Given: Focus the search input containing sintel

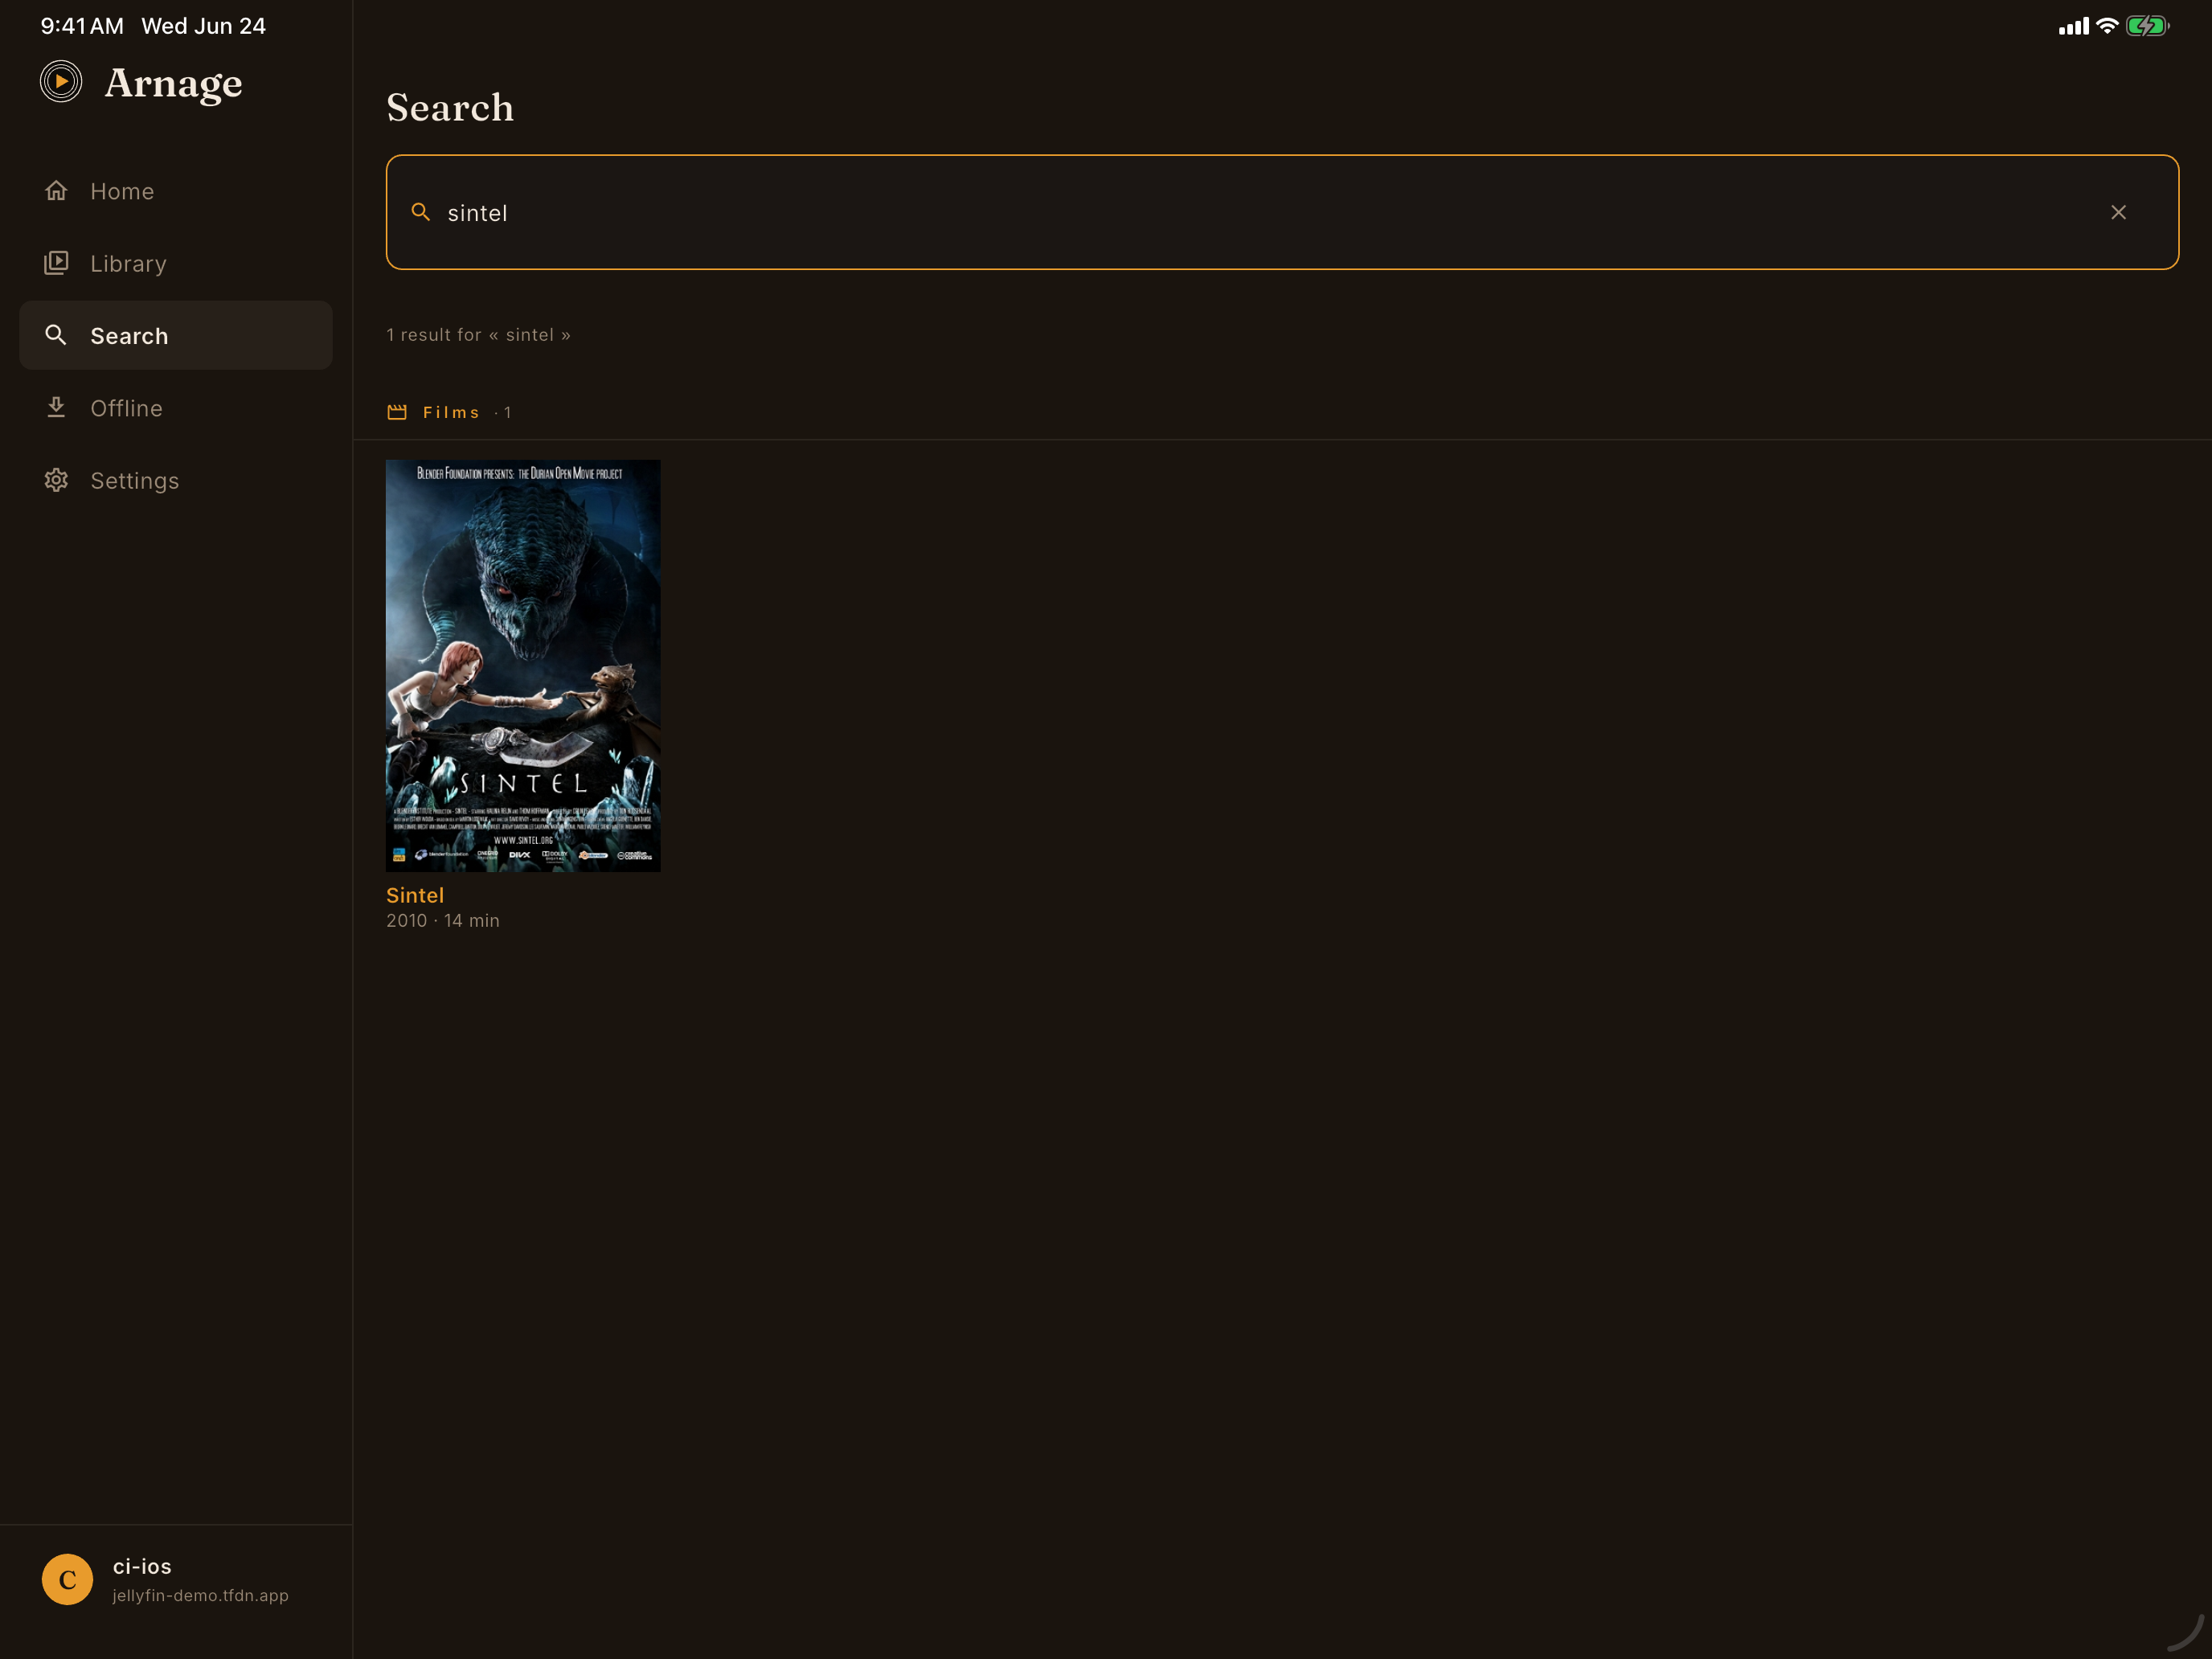Looking at the screenshot, I should point(1282,212).
